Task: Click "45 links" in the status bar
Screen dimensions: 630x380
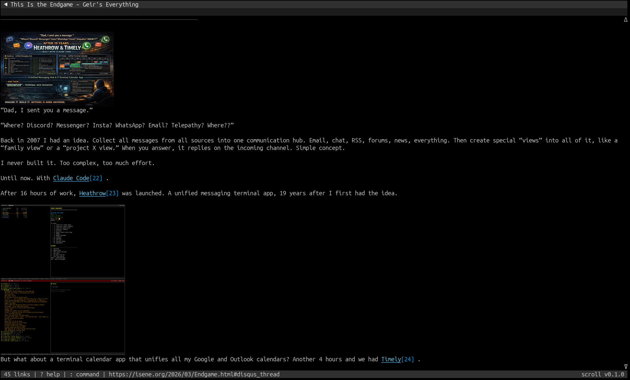Action: coord(17,374)
